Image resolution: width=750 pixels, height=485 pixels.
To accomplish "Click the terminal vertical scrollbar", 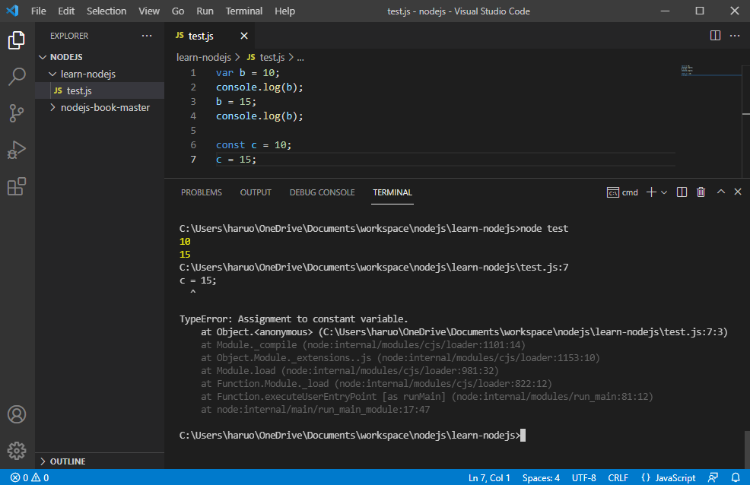I will 747,449.
